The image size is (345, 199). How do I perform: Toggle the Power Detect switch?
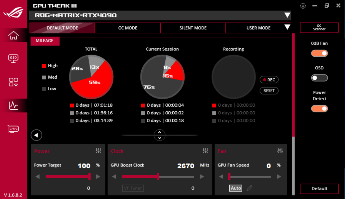[320, 109]
